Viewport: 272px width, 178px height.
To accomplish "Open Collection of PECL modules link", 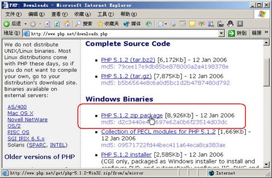I will [158, 131].
